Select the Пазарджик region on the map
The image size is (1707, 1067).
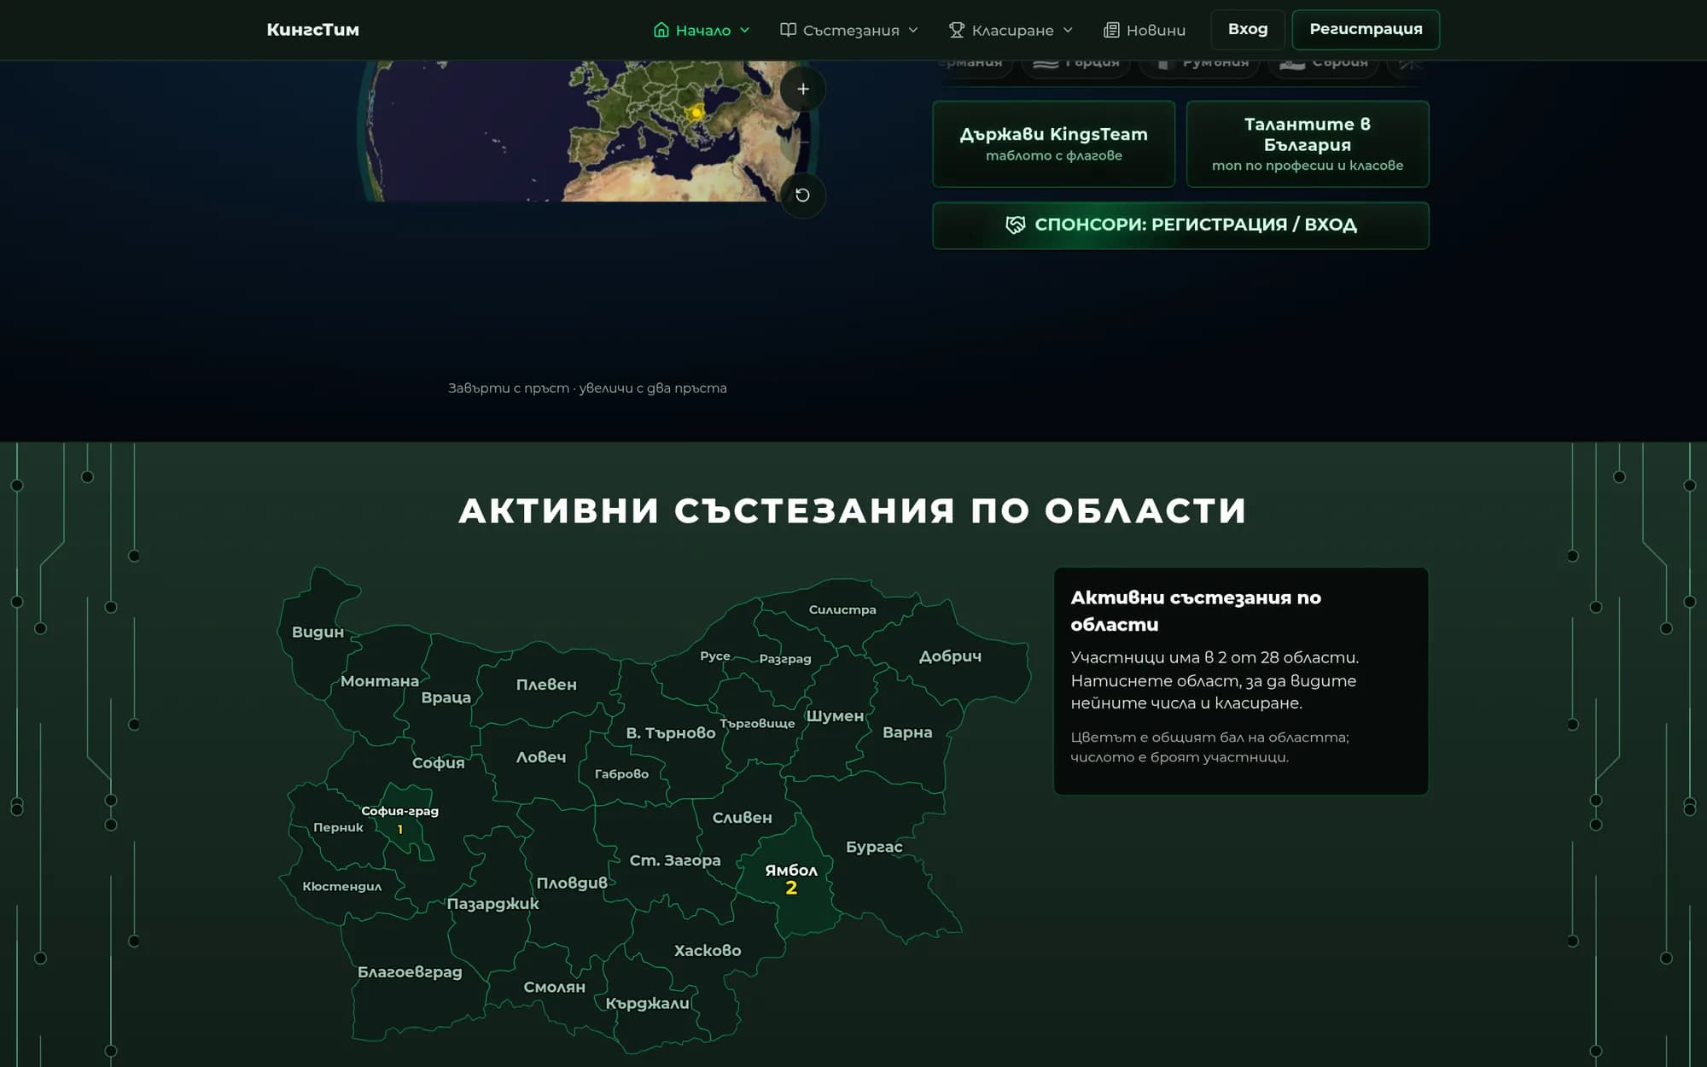pyautogui.click(x=492, y=903)
